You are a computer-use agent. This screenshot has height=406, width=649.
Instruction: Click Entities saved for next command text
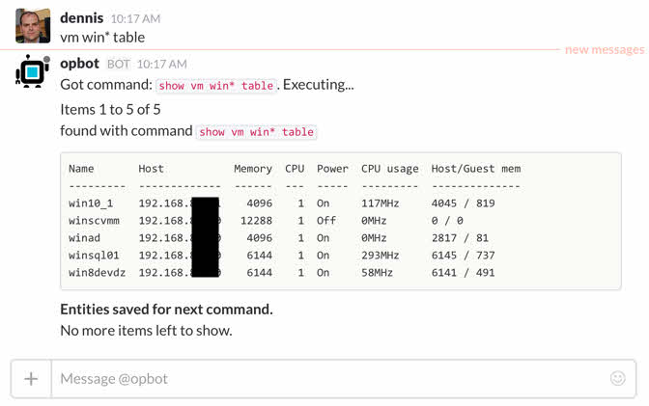pos(166,310)
